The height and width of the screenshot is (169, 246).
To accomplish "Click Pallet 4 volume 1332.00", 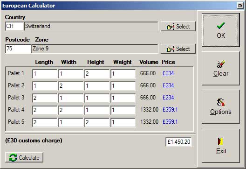I will pos(150,110).
